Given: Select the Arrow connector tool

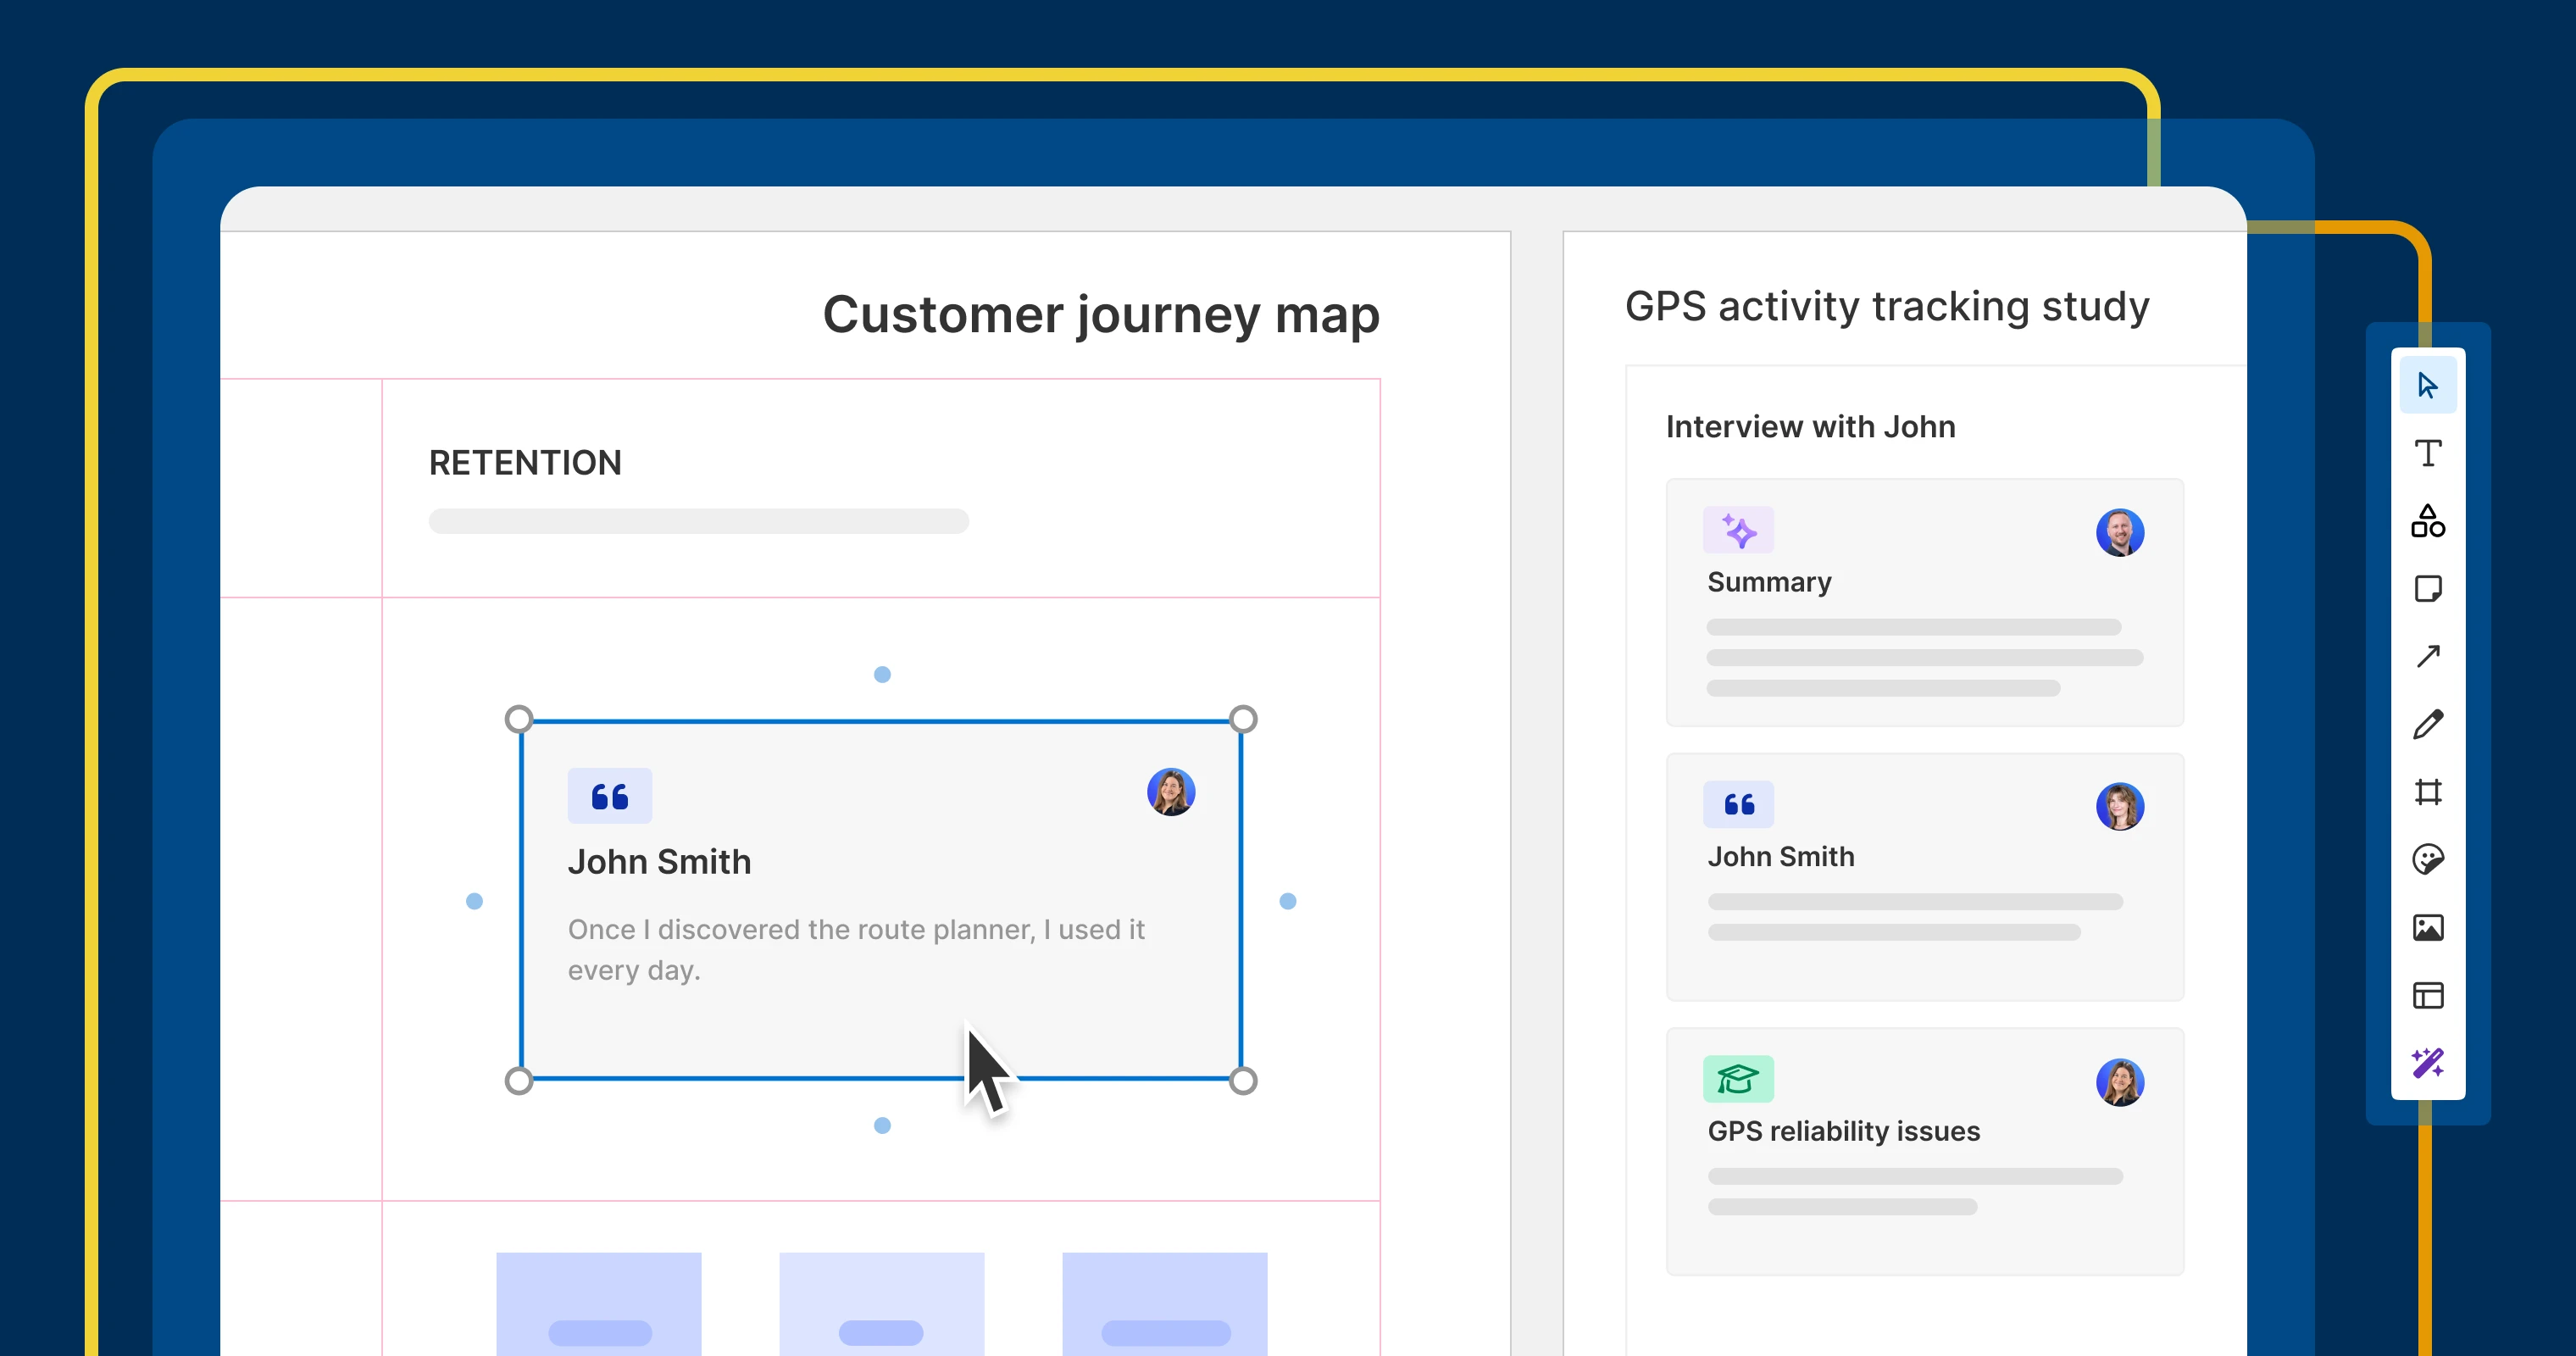Looking at the screenshot, I should (x=2427, y=656).
